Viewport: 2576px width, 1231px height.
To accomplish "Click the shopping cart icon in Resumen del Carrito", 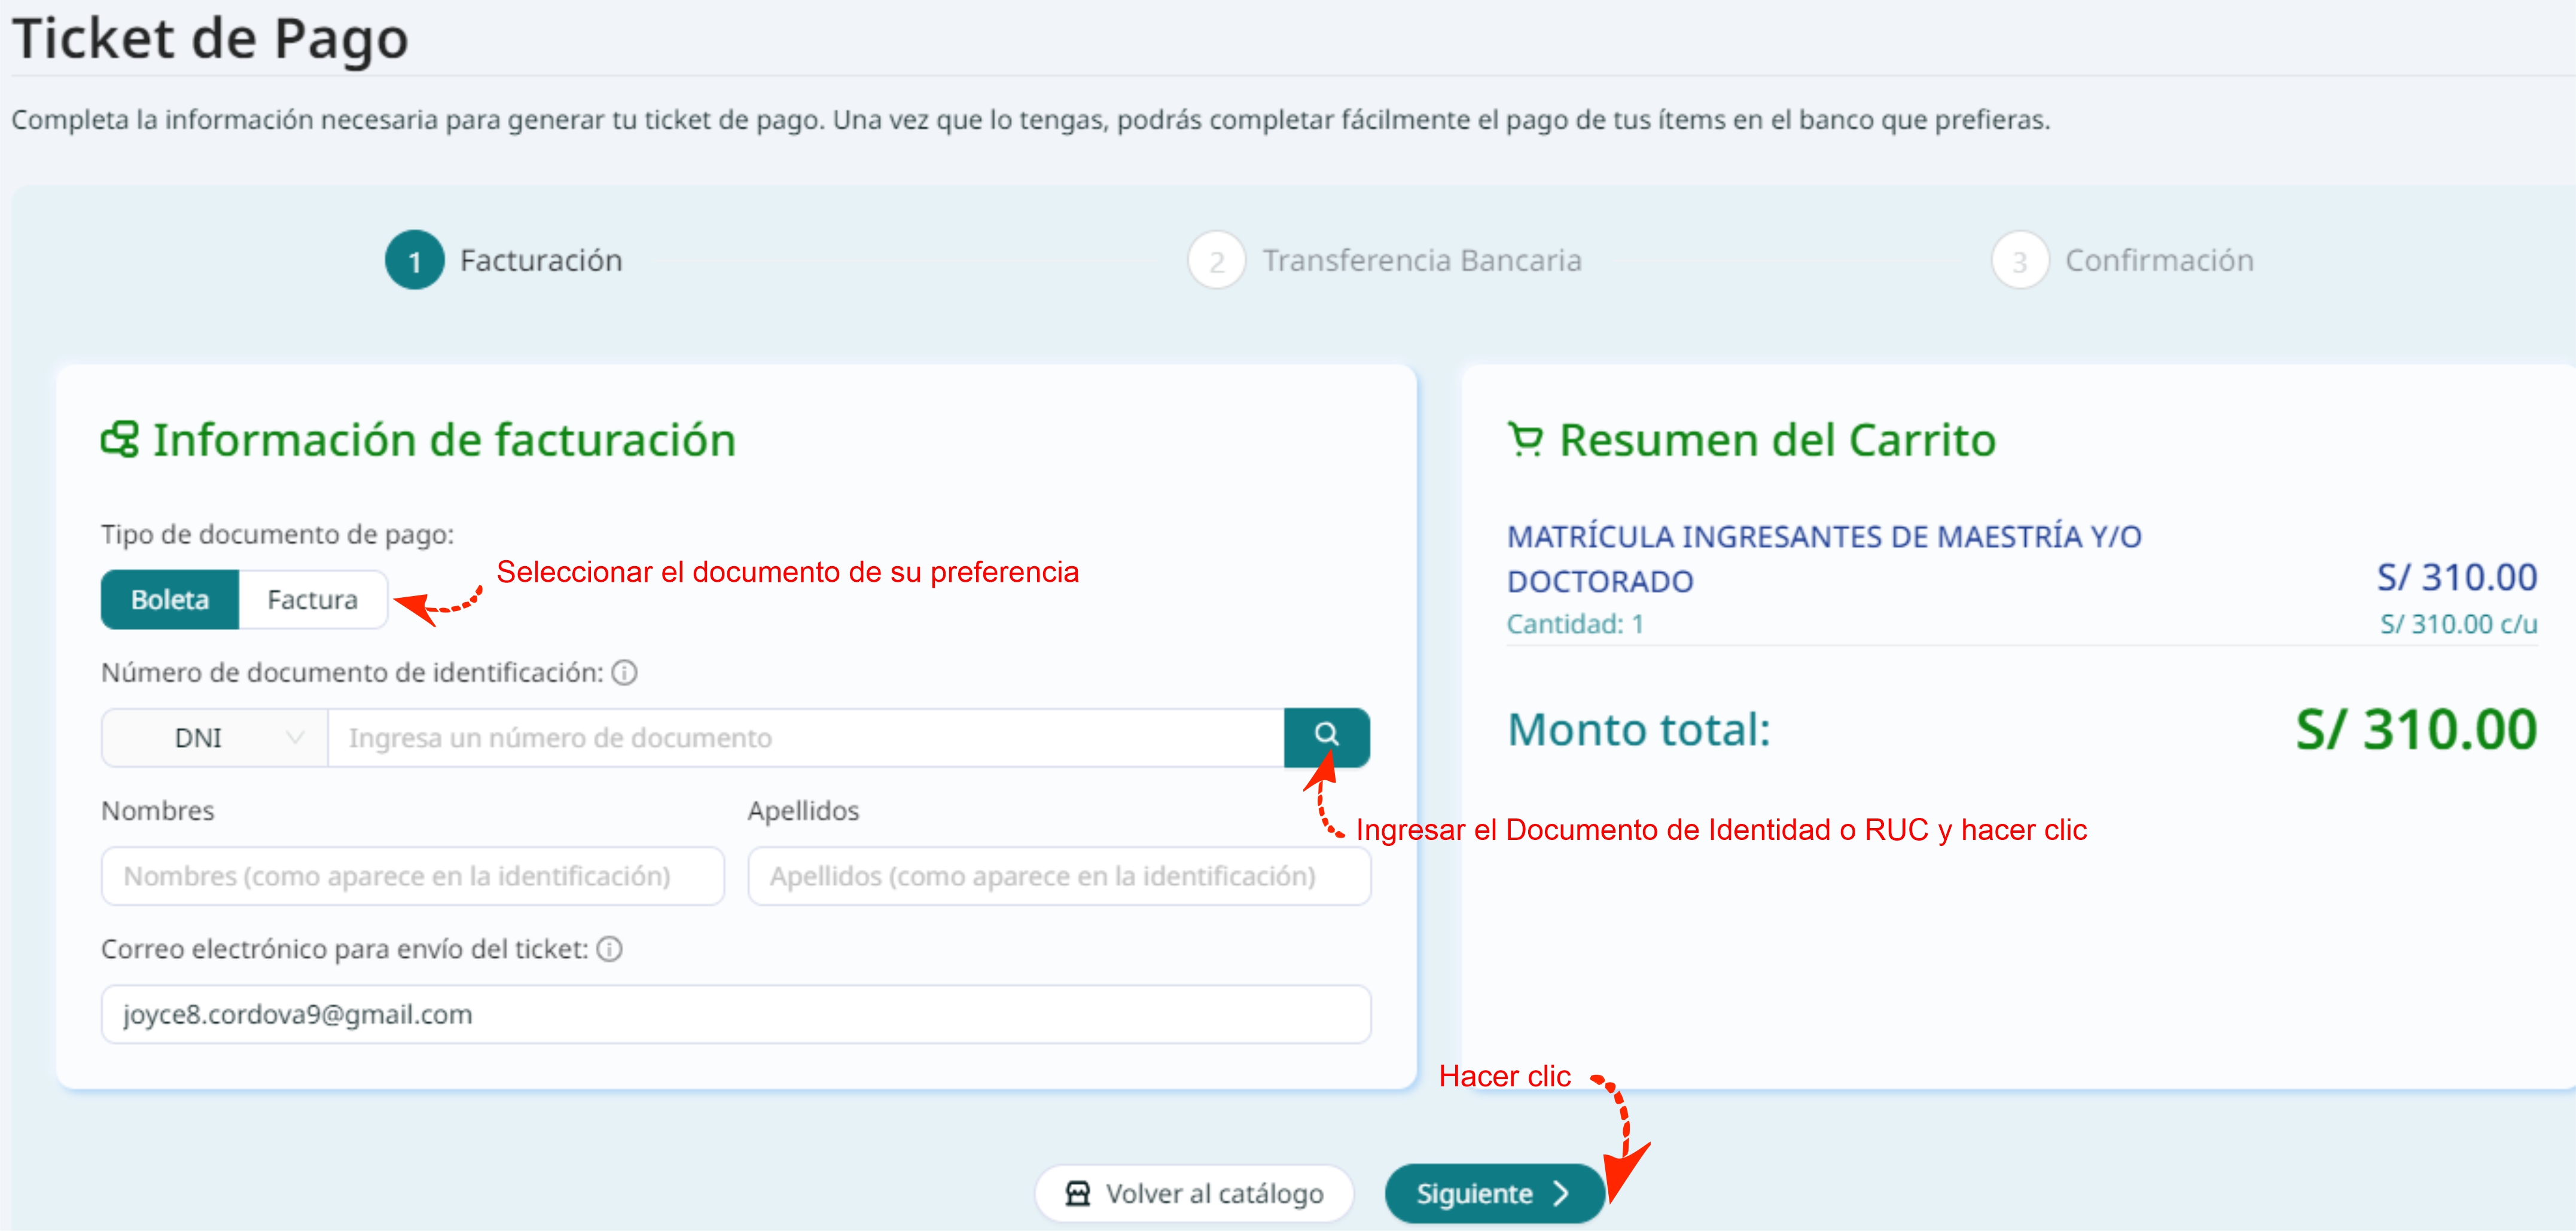I will [1525, 439].
